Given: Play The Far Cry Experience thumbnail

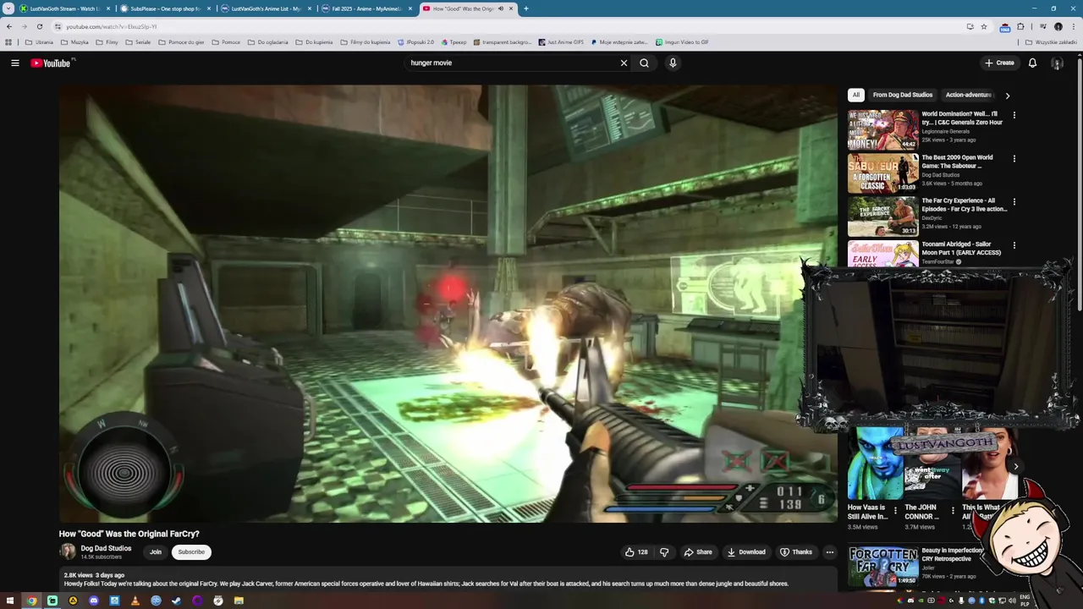Looking at the screenshot, I should point(882,217).
